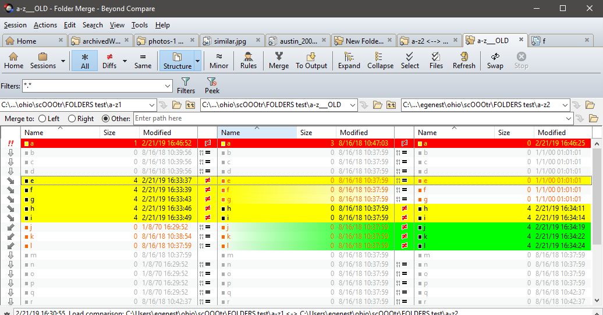Go up one level for center folder
Image resolution: width=603 pixels, height=315 pixels.
click(391, 105)
